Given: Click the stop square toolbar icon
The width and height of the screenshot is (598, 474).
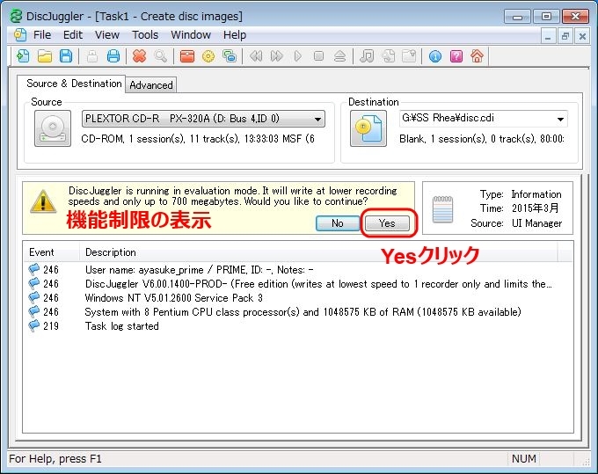Looking at the screenshot, I should click(318, 56).
